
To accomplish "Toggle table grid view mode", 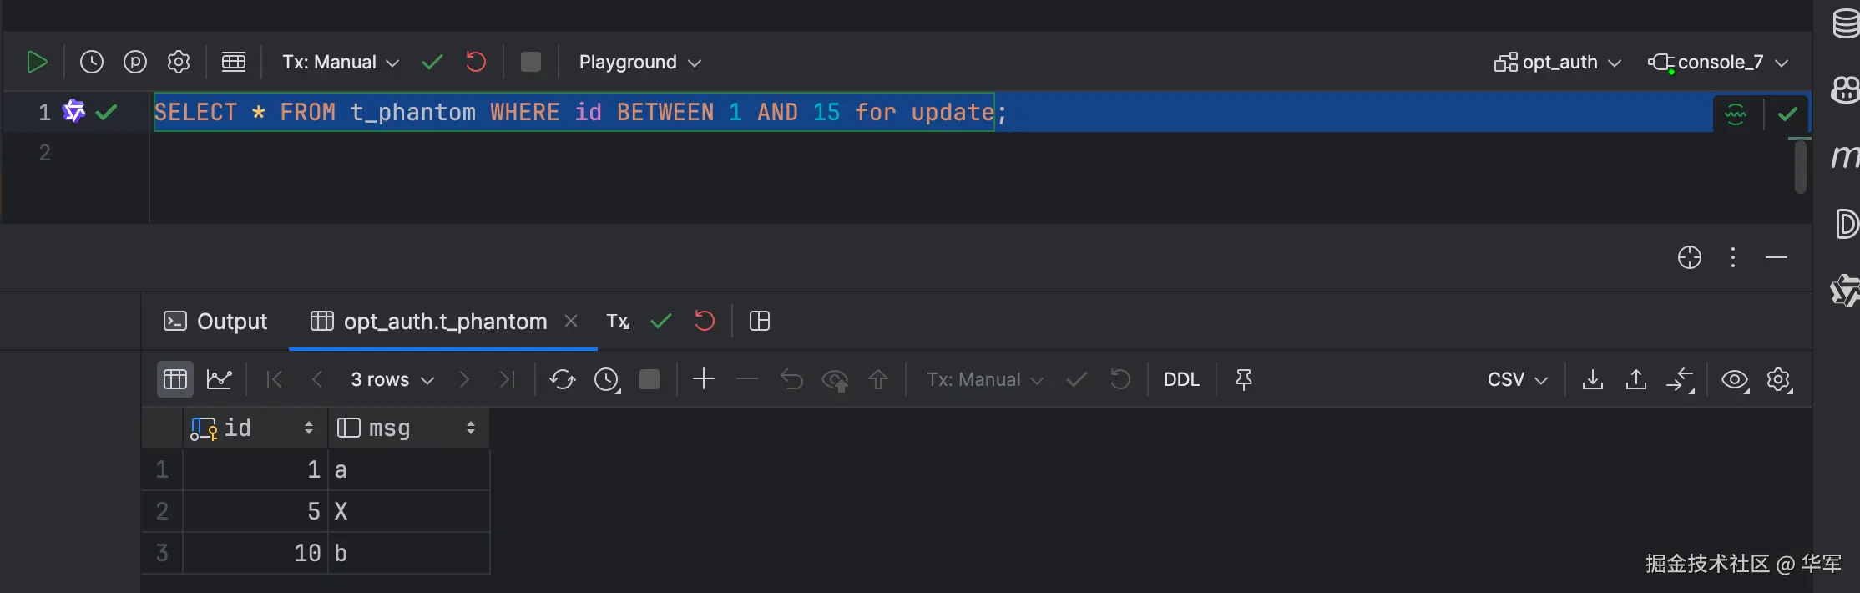I will tap(175, 379).
